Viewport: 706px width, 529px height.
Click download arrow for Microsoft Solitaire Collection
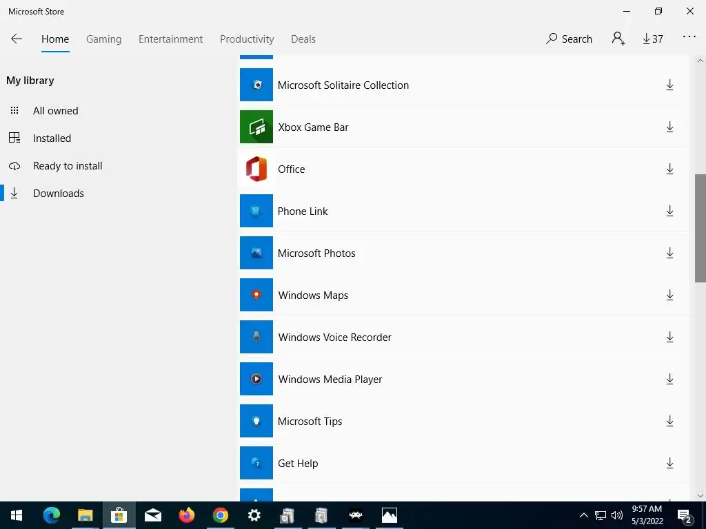tap(669, 85)
